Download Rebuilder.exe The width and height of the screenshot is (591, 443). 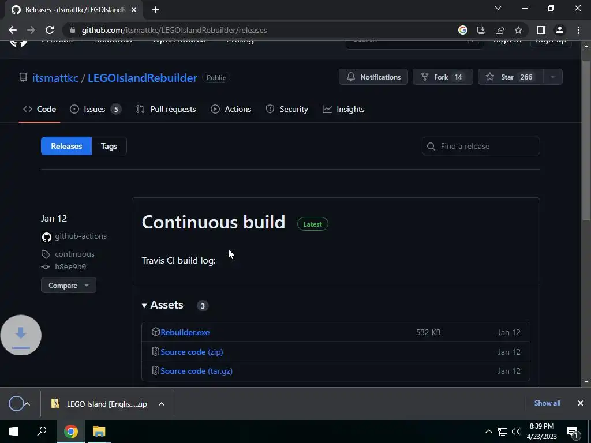click(185, 332)
